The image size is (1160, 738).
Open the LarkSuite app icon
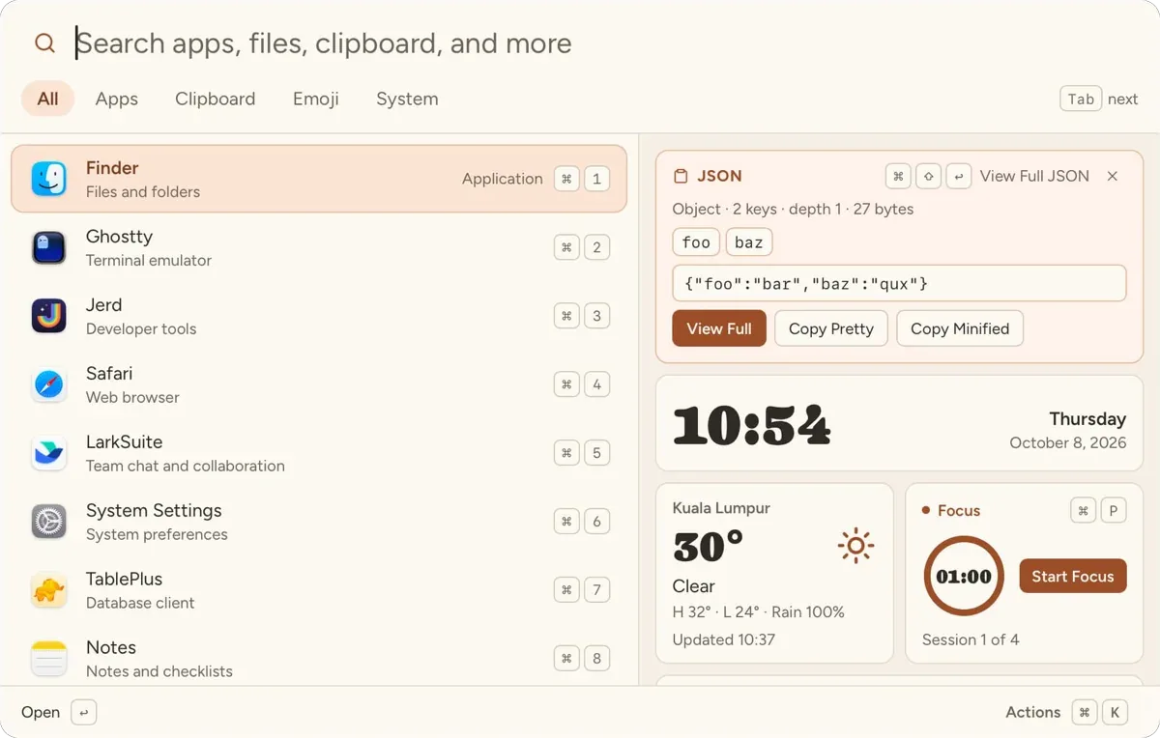coord(48,453)
